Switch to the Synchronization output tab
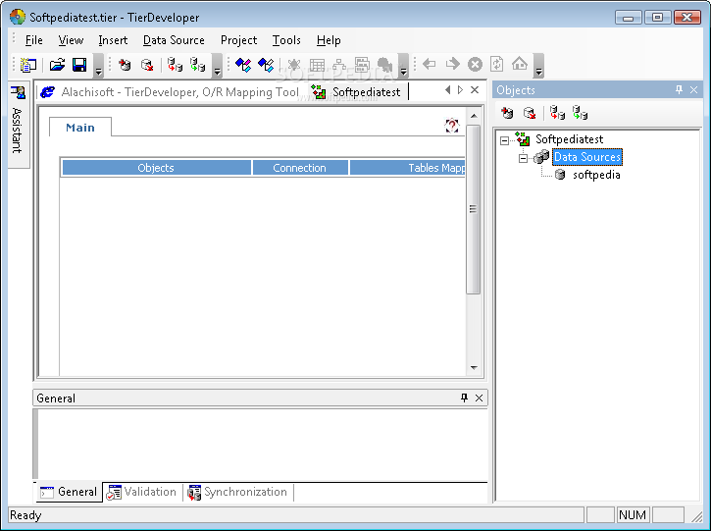711x531 pixels. (238, 492)
